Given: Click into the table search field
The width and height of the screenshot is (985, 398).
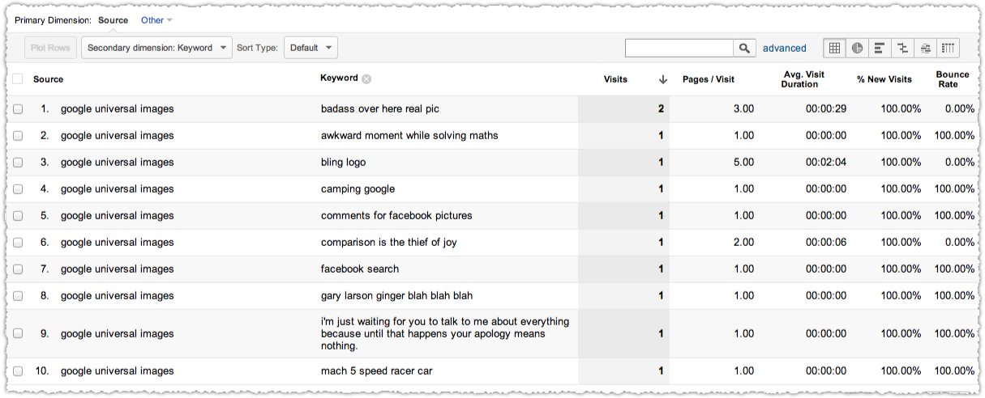Looking at the screenshot, I should [x=679, y=49].
